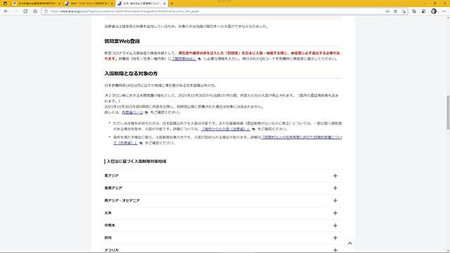Viewport: 450px width, 253px height.
Task: Switch to the ANA mileage tab
Action: [89, 4]
